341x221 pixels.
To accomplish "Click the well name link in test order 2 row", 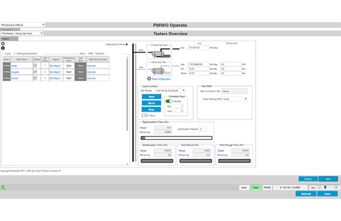I will [15, 72].
